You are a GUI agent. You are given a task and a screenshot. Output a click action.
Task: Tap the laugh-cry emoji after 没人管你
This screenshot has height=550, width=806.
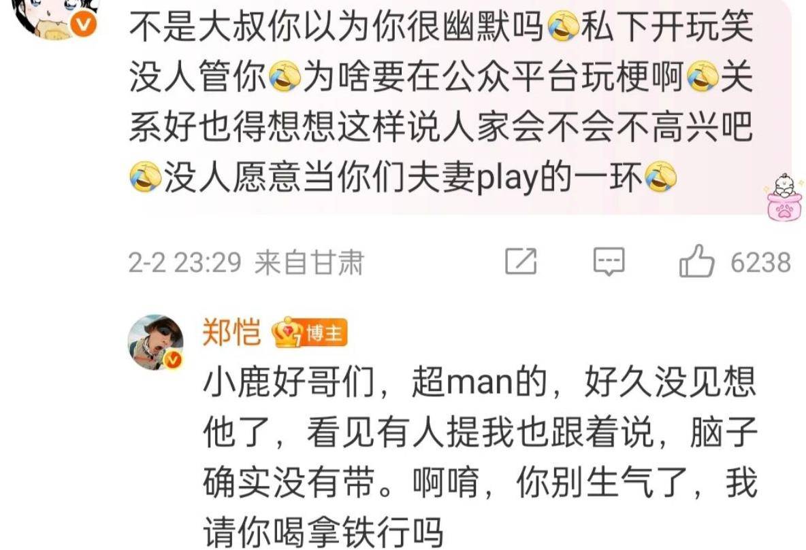pyautogui.click(x=285, y=77)
